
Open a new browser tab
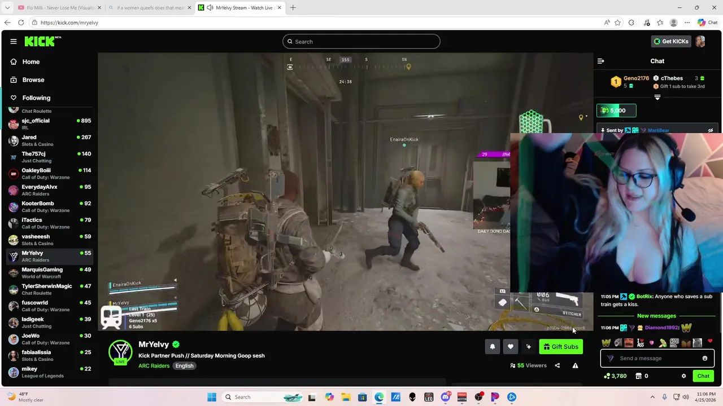click(x=293, y=8)
